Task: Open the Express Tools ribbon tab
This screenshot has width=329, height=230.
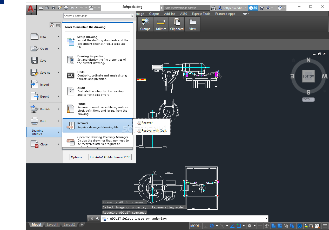Action: [x=201, y=14]
